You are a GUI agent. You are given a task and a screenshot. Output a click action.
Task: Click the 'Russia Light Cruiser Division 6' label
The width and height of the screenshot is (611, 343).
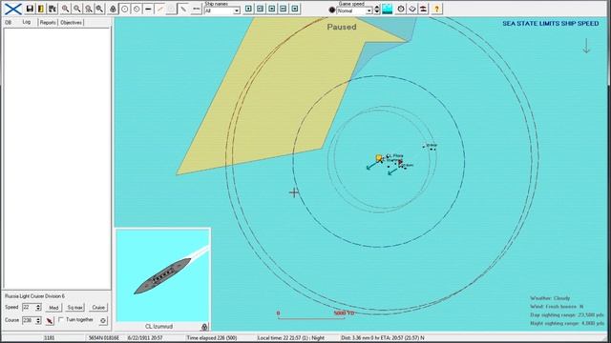[x=34, y=296]
